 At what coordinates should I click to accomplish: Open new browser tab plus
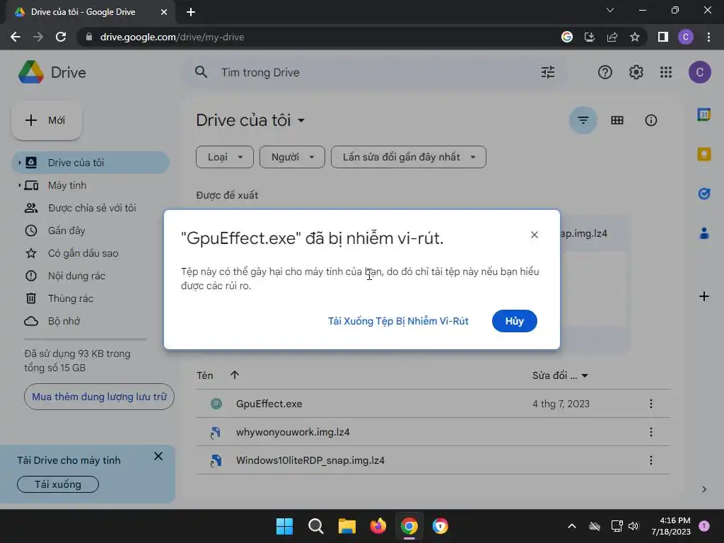[191, 12]
